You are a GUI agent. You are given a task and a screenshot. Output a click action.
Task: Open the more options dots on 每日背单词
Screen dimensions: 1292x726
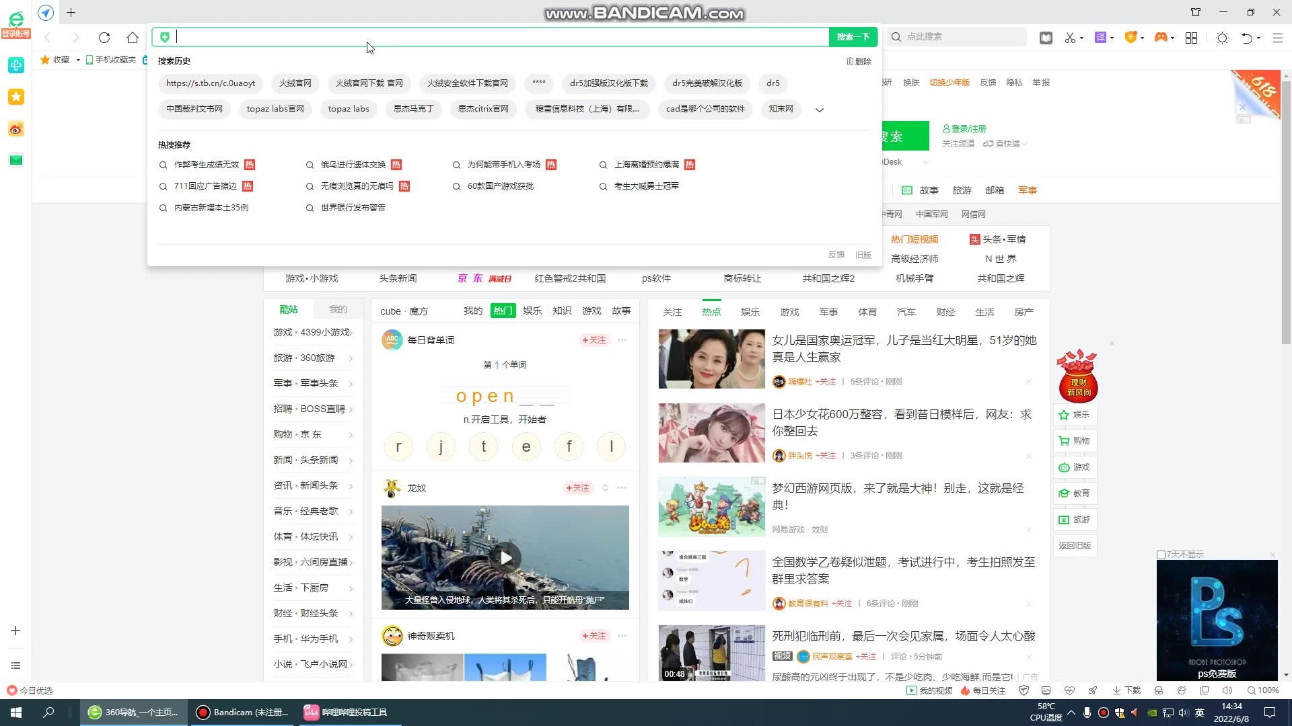622,340
